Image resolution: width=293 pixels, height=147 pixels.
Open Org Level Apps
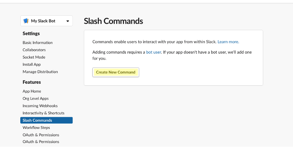coord(36,98)
